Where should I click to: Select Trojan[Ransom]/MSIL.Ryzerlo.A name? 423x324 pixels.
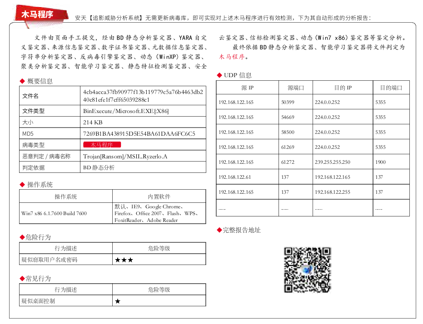[125, 156]
